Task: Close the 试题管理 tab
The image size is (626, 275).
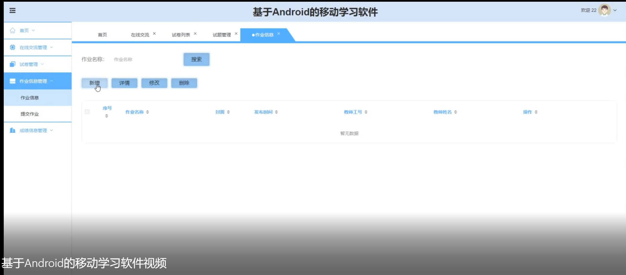Action: [236, 34]
